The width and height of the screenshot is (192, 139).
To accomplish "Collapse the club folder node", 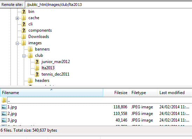I will [24, 56].
